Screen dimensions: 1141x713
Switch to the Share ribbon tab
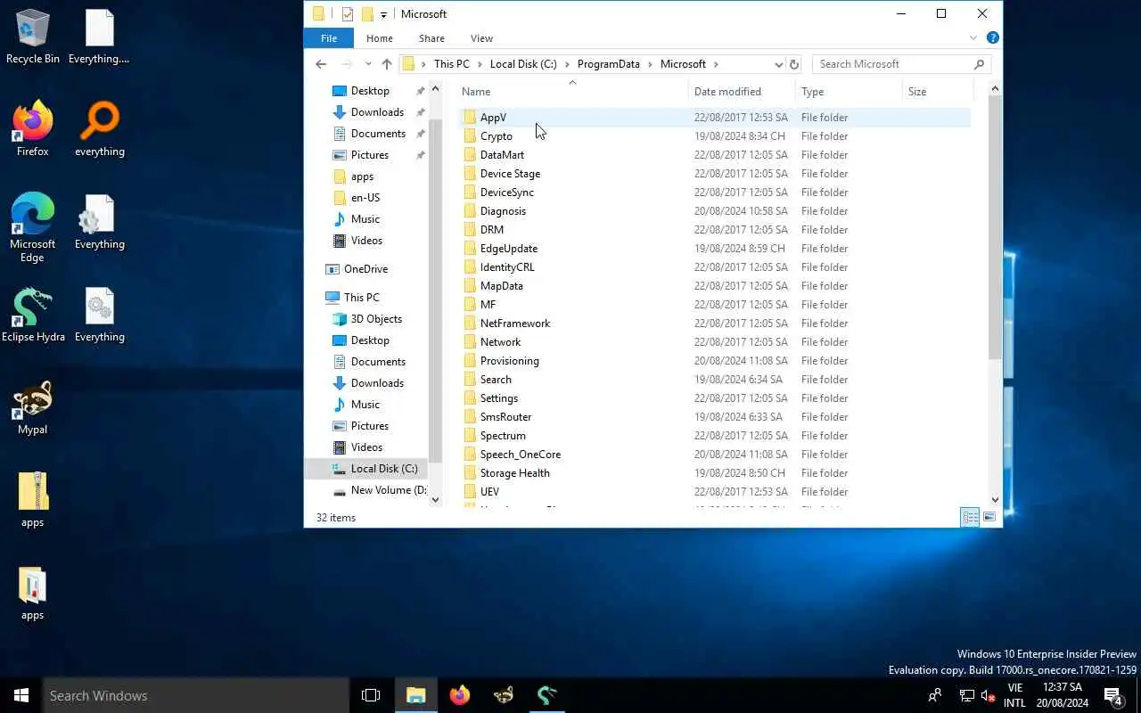pyautogui.click(x=431, y=38)
